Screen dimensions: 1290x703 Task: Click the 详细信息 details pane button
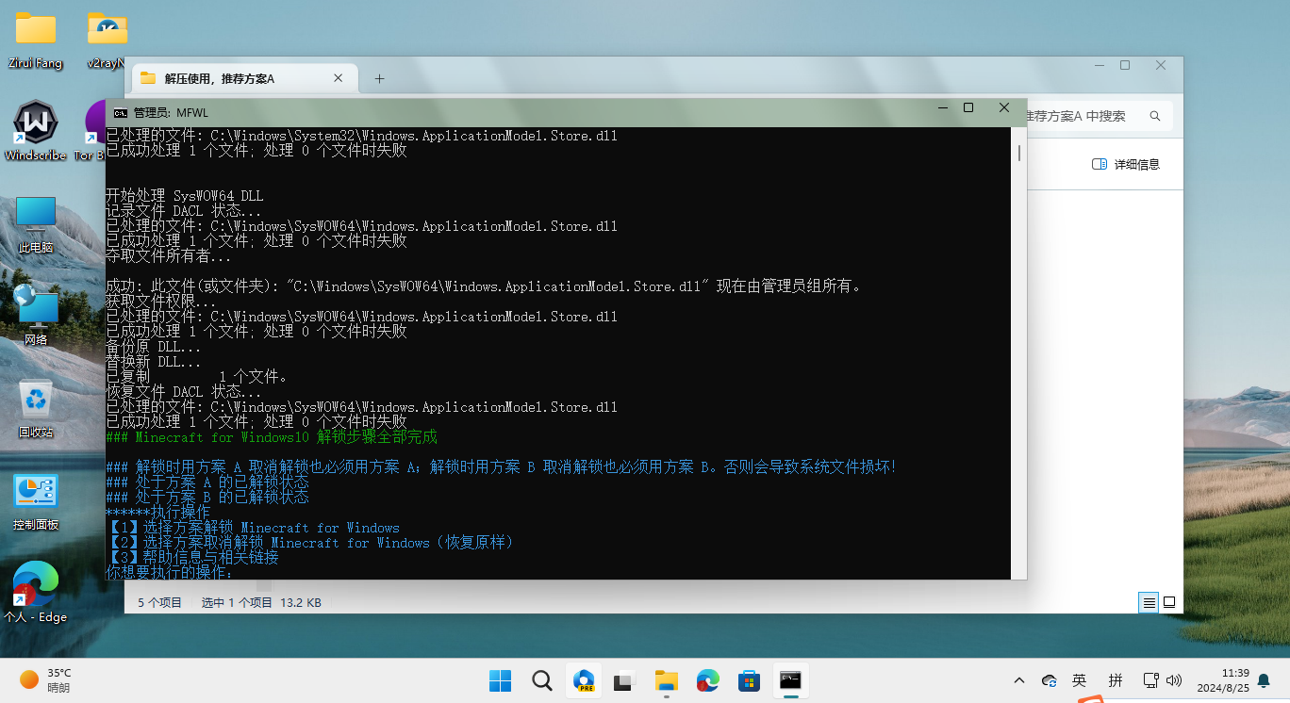point(1125,164)
